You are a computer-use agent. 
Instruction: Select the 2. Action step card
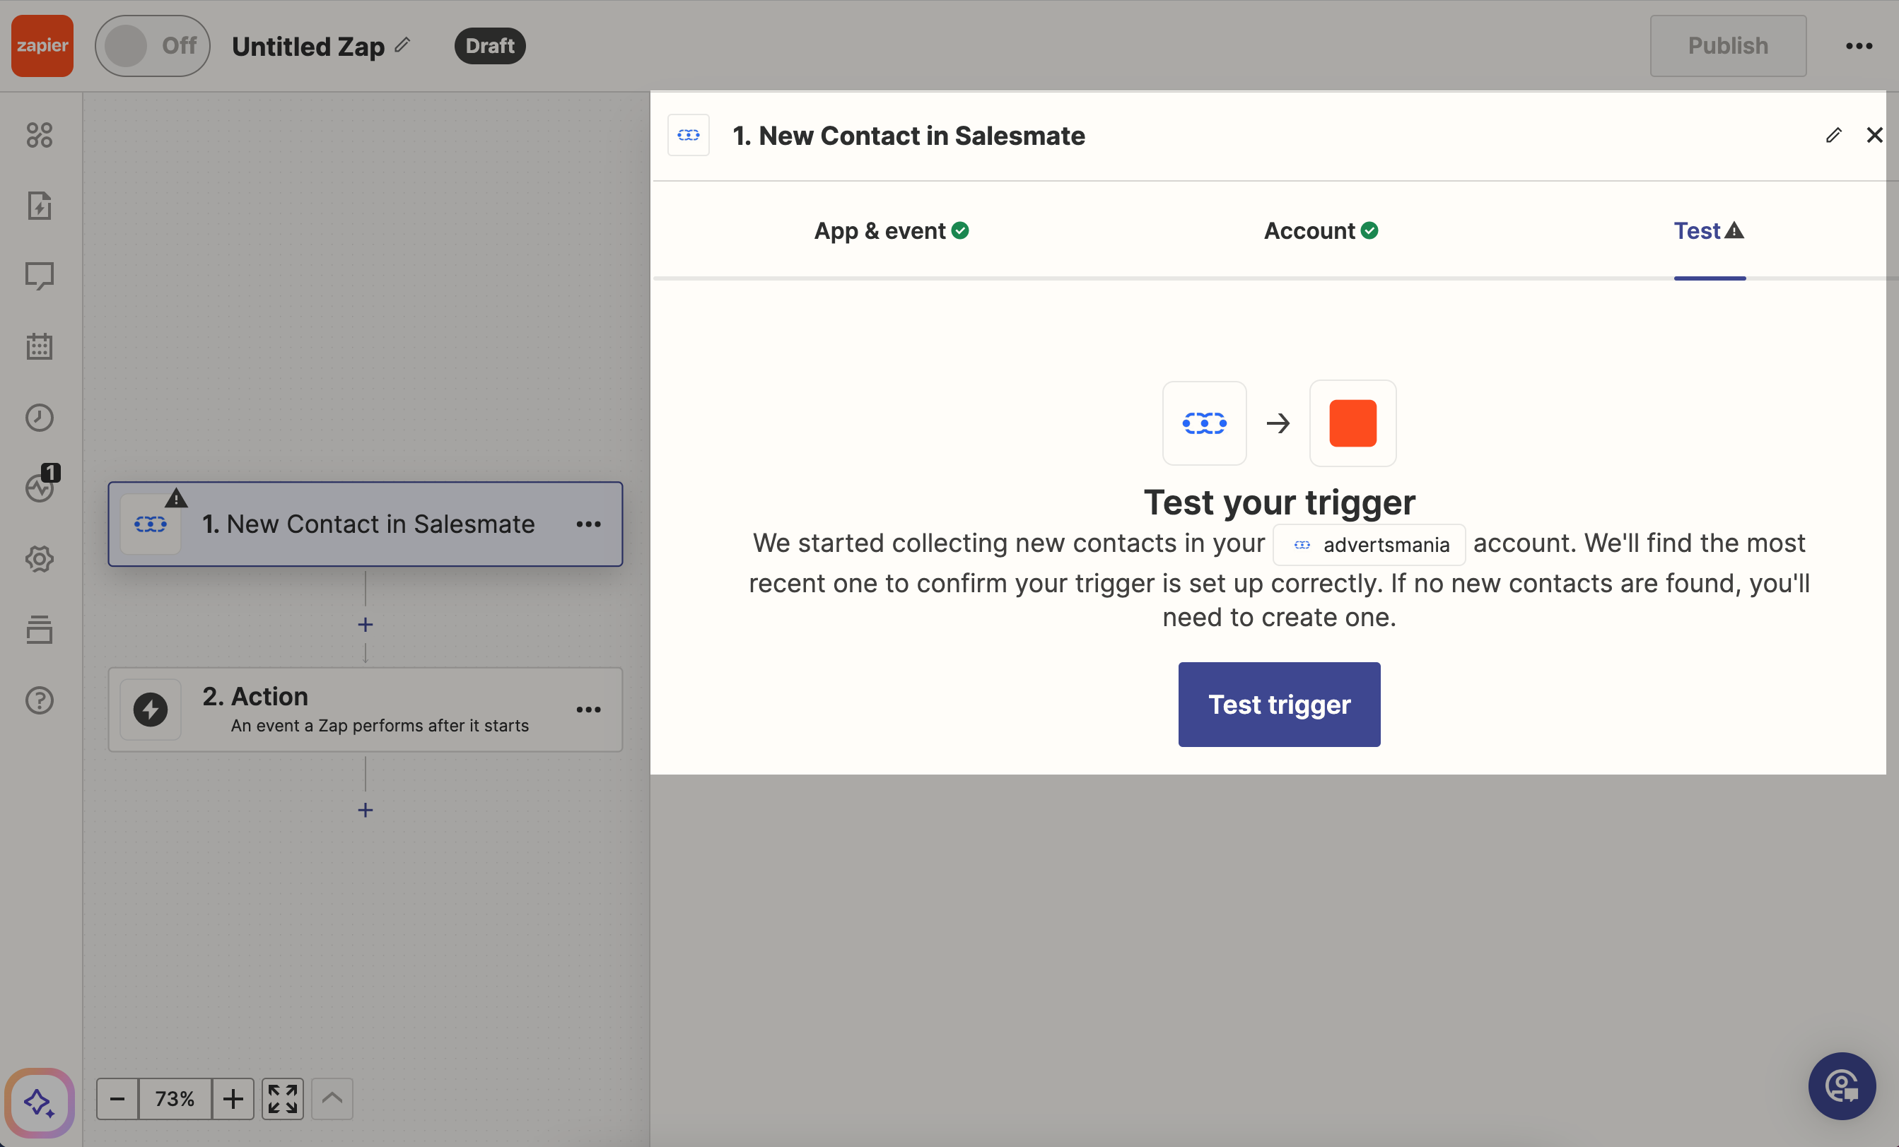click(x=366, y=710)
